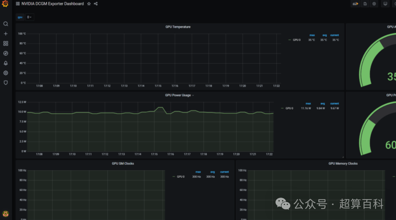This screenshot has width=396, height=220.
Task: Open the Explore compass icon
Action: point(5,53)
